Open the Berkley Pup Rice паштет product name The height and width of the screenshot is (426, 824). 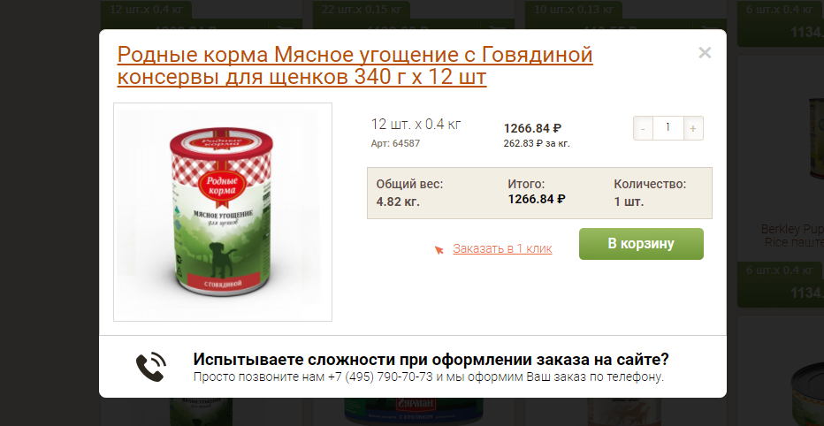coord(792,236)
